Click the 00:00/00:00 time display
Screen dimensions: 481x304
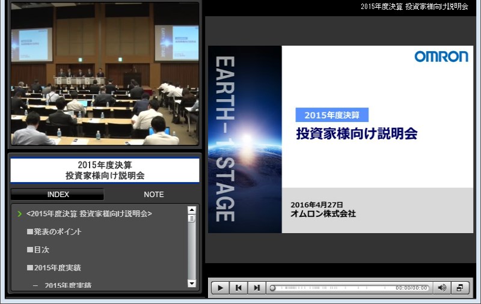pos(411,288)
